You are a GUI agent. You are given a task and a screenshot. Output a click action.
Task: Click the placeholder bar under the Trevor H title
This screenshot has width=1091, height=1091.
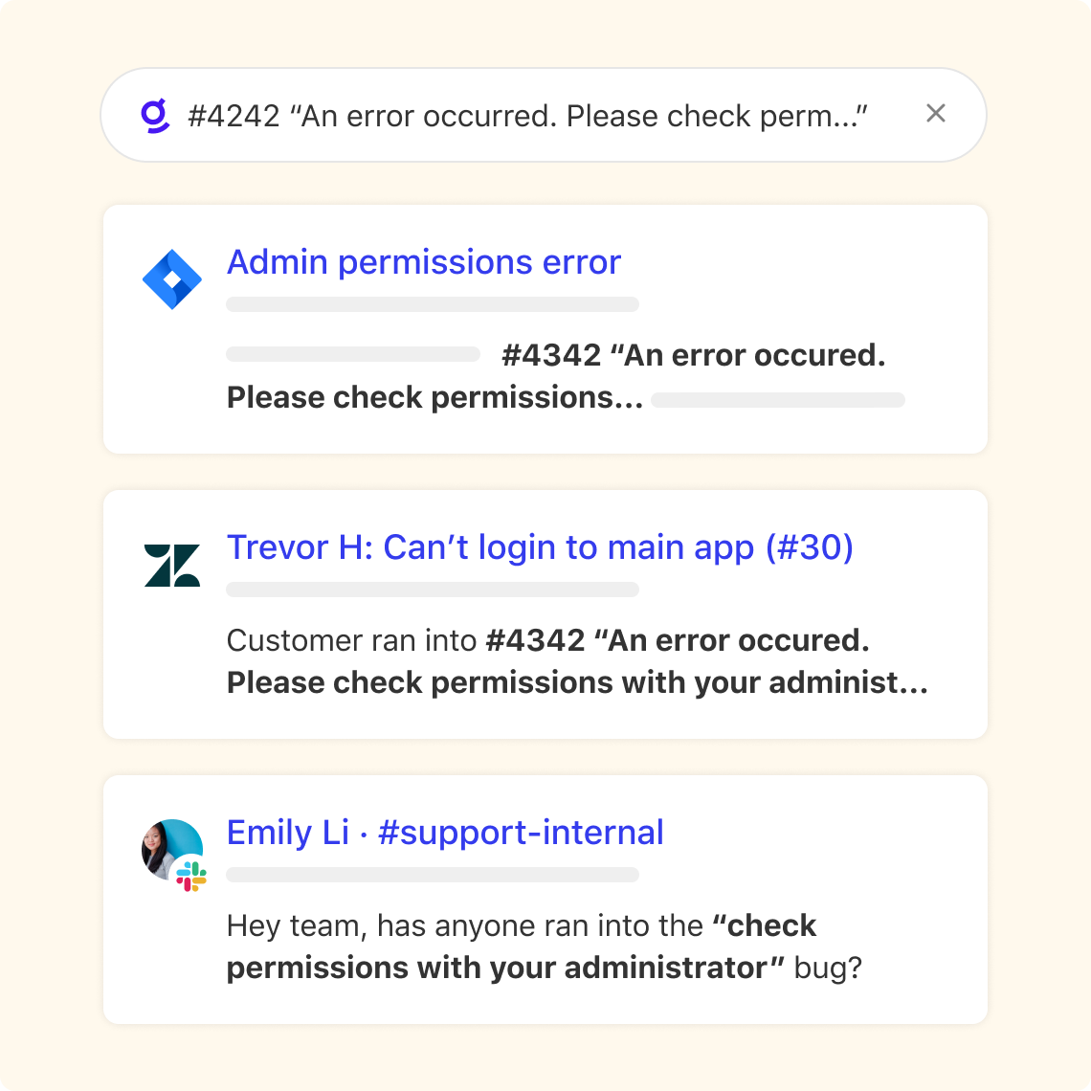(433, 590)
